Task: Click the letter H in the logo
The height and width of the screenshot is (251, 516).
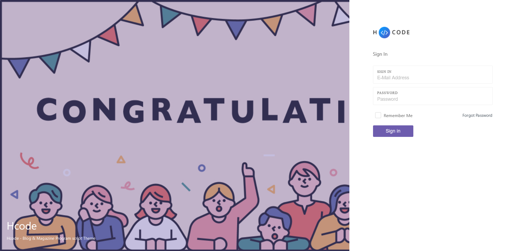Action: click(375, 32)
